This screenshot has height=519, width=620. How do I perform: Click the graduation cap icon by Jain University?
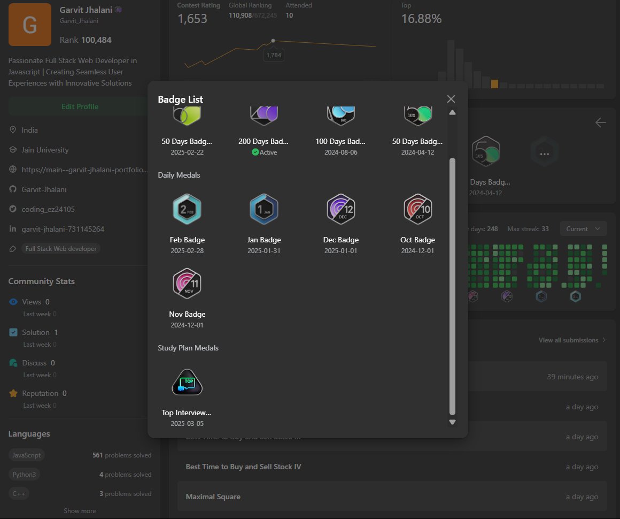pyautogui.click(x=13, y=150)
